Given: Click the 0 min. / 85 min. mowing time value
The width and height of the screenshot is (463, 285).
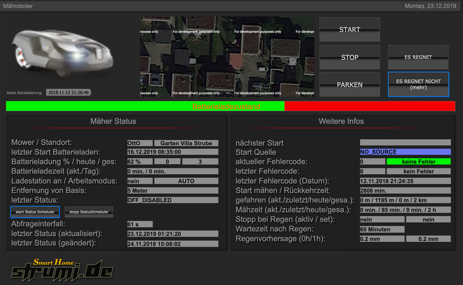Looking at the screenshot, I should pos(405,210).
